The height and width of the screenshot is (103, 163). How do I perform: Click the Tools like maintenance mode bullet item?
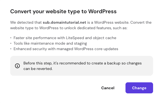tap(50, 44)
